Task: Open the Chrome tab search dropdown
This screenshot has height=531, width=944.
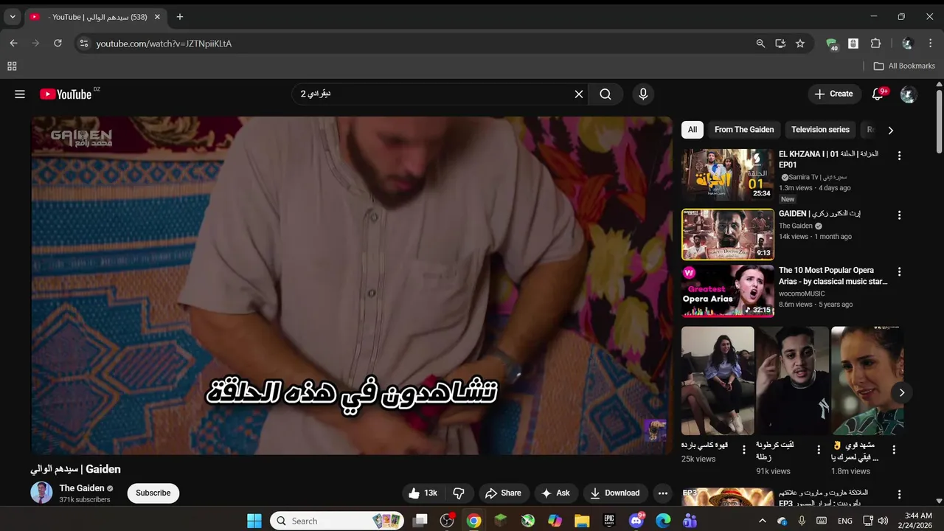Action: pyautogui.click(x=13, y=17)
